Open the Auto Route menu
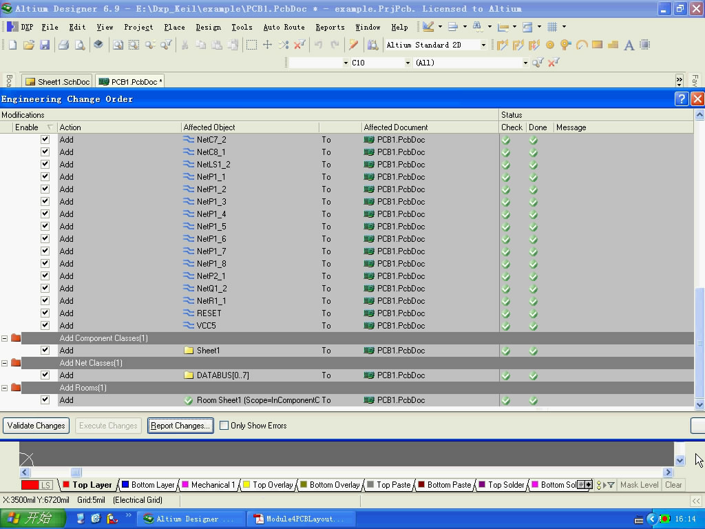 pos(284,27)
